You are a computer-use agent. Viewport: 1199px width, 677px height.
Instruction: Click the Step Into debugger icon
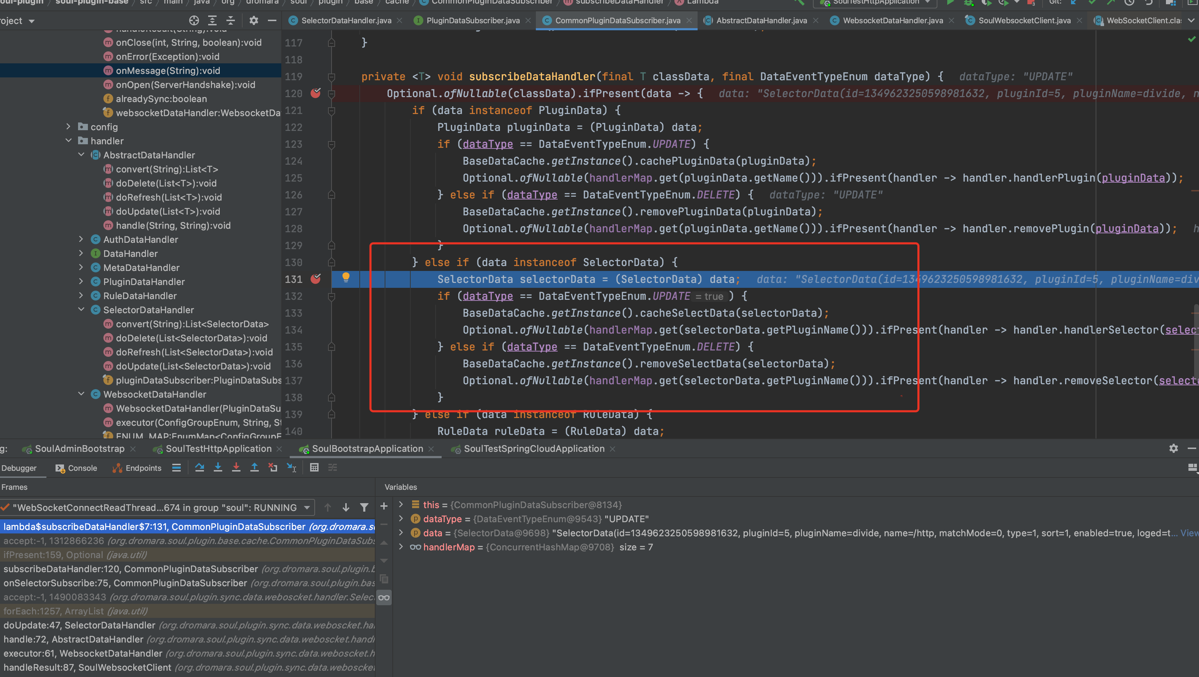[x=218, y=467]
